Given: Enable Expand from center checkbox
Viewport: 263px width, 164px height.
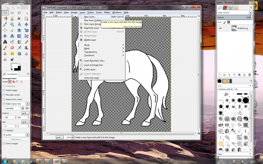Looking at the screenshot, I should pos(4,99).
